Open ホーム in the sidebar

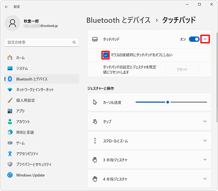point(42,58)
